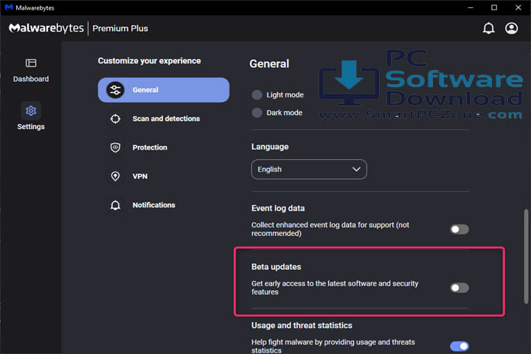The height and width of the screenshot is (354, 531).
Task: Click the Notifications bell icon in settings list
Action: pyautogui.click(x=115, y=205)
